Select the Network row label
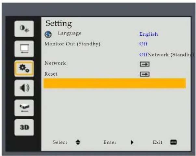Image resolution: width=196 pixels, height=156 pixels. coord(55,63)
